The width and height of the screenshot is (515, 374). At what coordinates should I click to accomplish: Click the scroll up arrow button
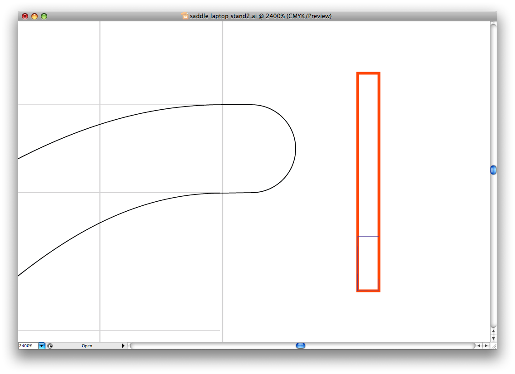click(493, 331)
